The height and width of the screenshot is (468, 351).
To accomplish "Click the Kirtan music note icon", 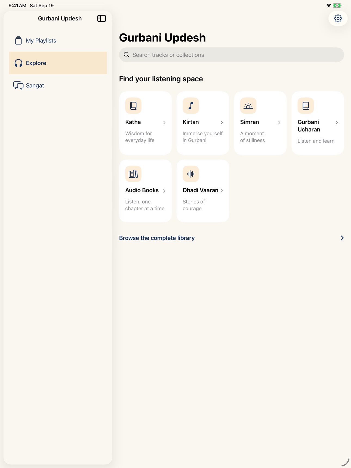I will (191, 106).
